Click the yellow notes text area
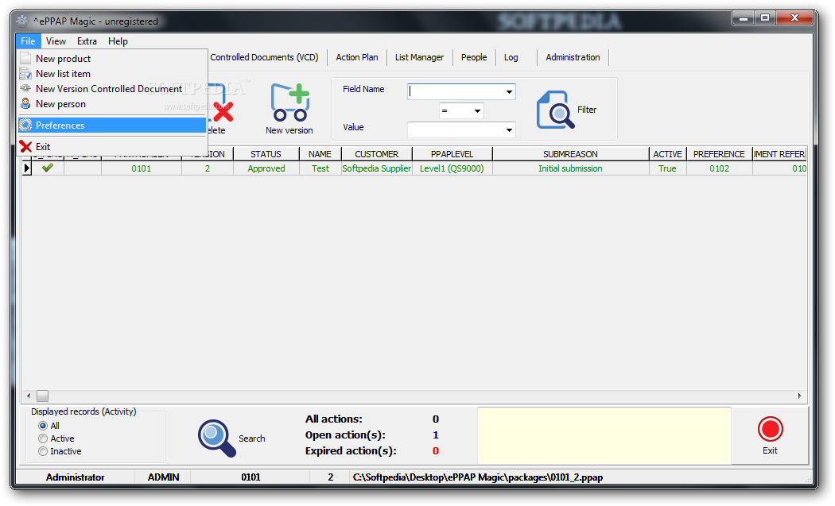 click(604, 436)
